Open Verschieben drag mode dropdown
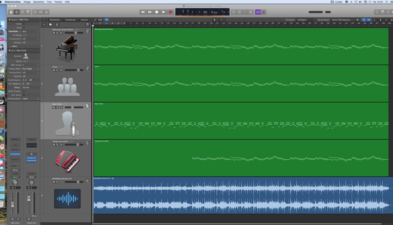The height and width of the screenshot is (225, 393). [x=342, y=20]
